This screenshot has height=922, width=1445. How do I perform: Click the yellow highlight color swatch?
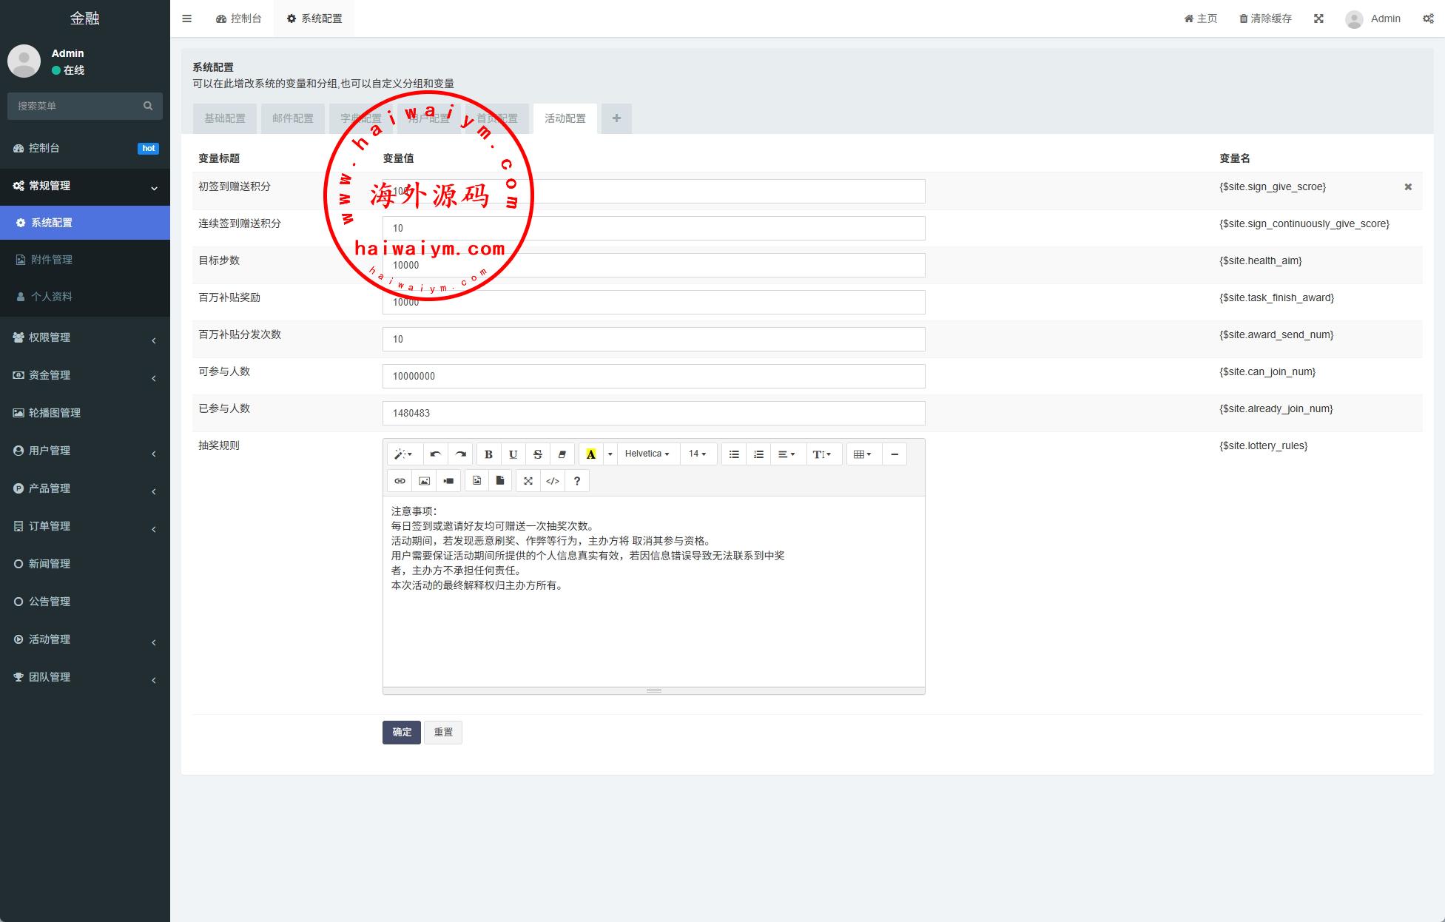click(590, 454)
